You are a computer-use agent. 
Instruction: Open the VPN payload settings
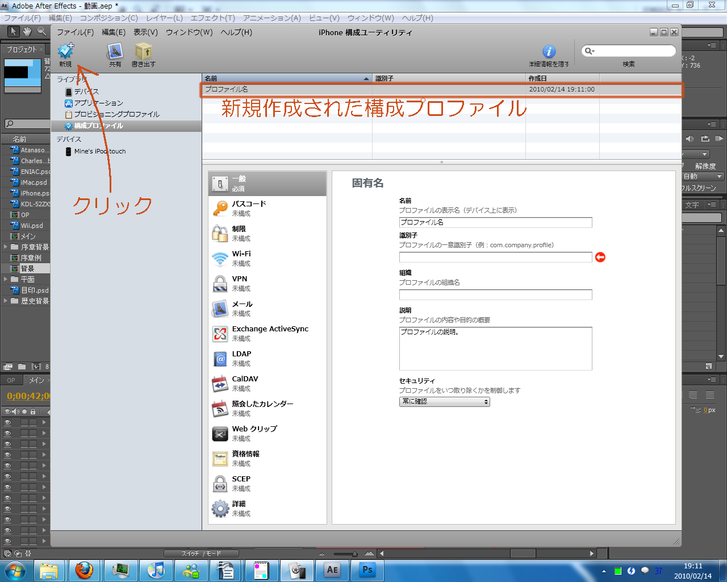tap(268, 284)
